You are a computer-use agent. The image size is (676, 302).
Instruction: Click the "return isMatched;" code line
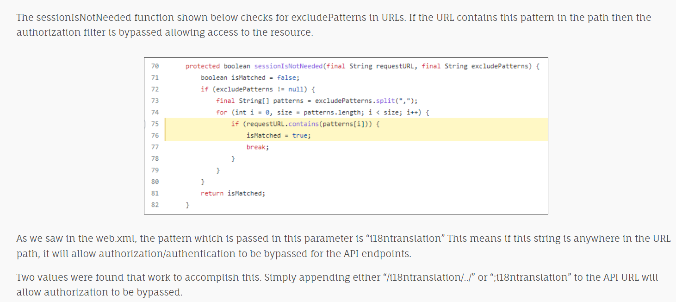click(x=233, y=193)
